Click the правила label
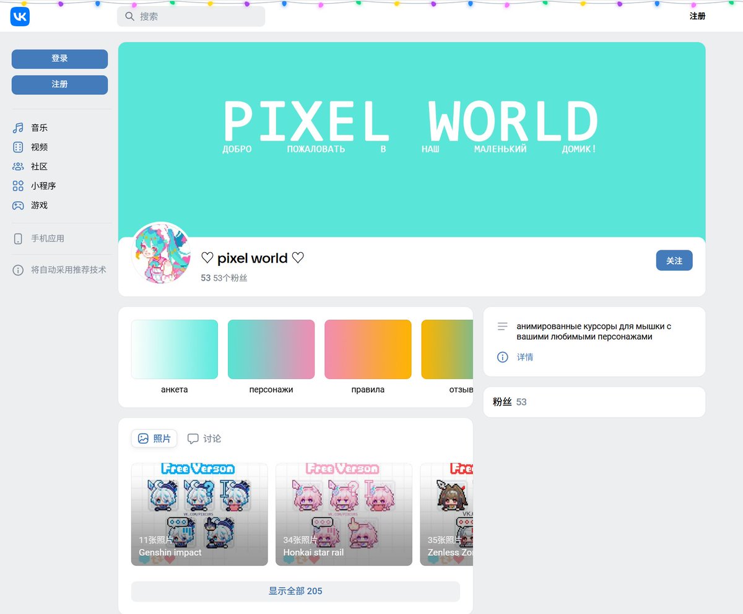This screenshot has height=614, width=743. pyautogui.click(x=368, y=390)
